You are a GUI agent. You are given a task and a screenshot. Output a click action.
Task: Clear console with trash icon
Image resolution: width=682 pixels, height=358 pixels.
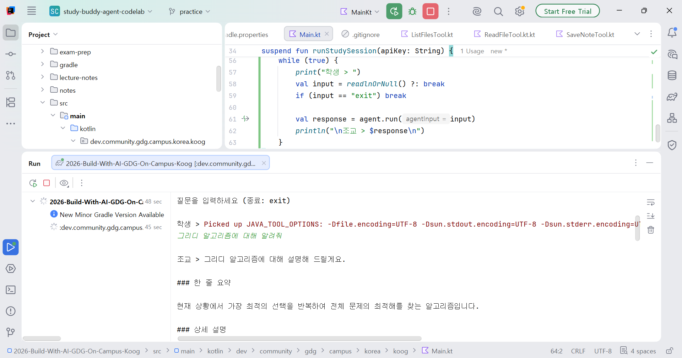(x=651, y=230)
